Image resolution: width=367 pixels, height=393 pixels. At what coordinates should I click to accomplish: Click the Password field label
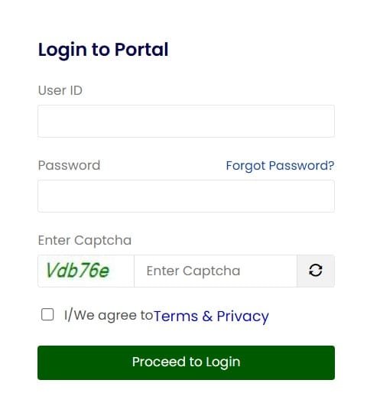pyautogui.click(x=69, y=165)
